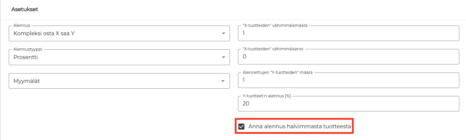Untick the 'Anna alennus halvimmasta tuotteesta' checkbox
This screenshot has height=140, width=466.
(x=241, y=127)
